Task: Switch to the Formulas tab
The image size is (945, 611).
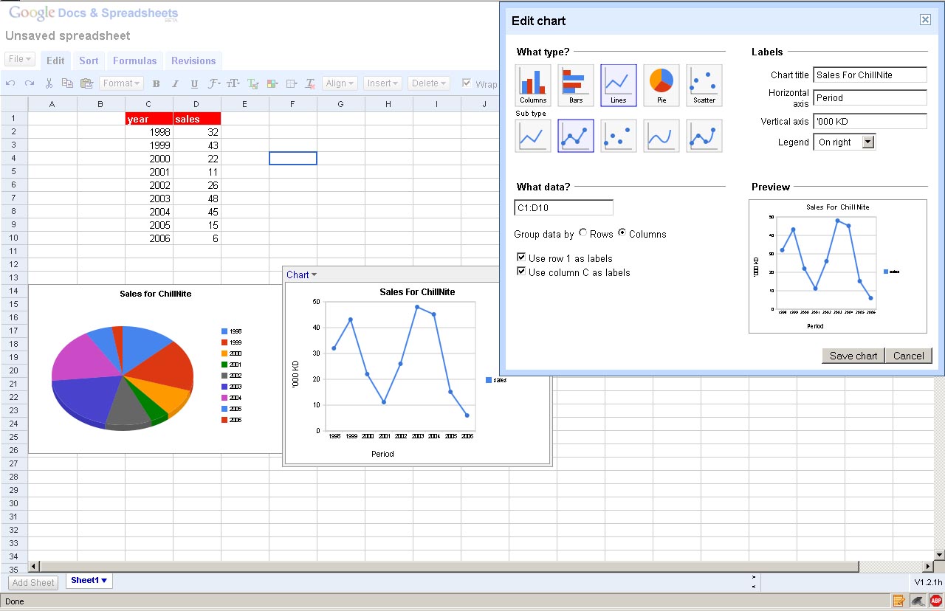Action: pos(134,61)
